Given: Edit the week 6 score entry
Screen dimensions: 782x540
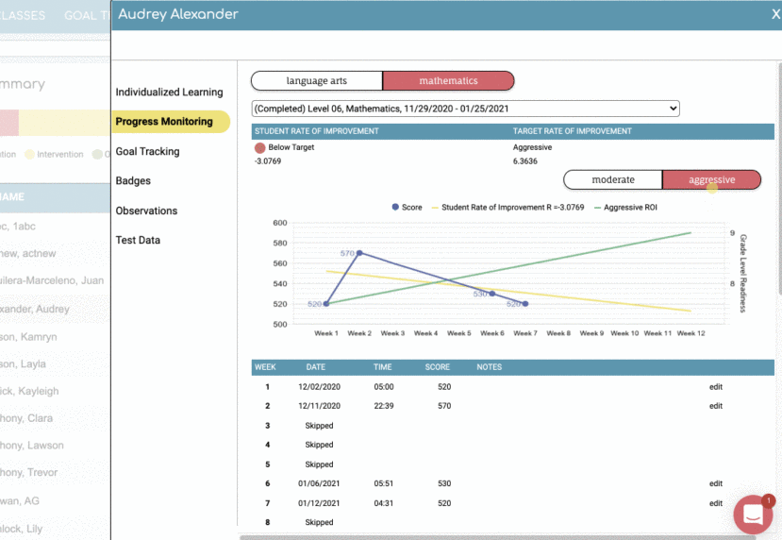Looking at the screenshot, I should [x=716, y=483].
